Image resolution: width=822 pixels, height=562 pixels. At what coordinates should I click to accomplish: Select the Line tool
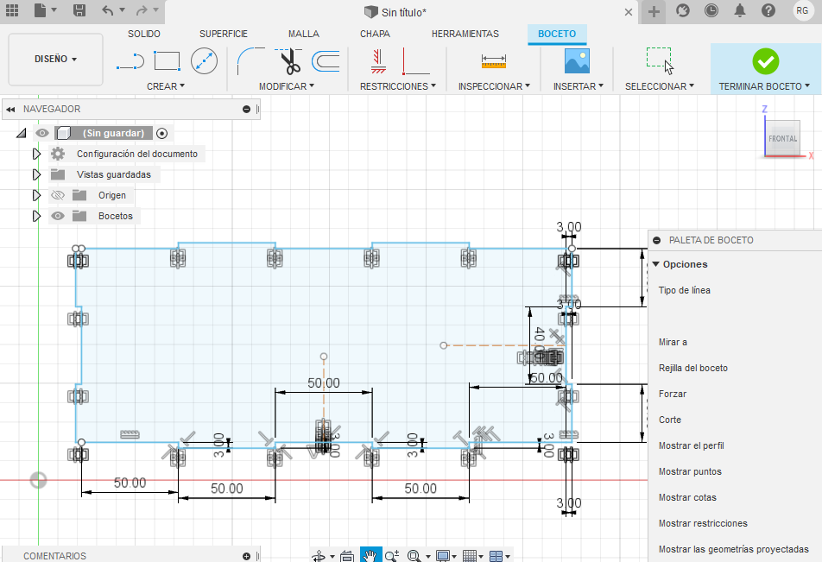tap(130, 61)
